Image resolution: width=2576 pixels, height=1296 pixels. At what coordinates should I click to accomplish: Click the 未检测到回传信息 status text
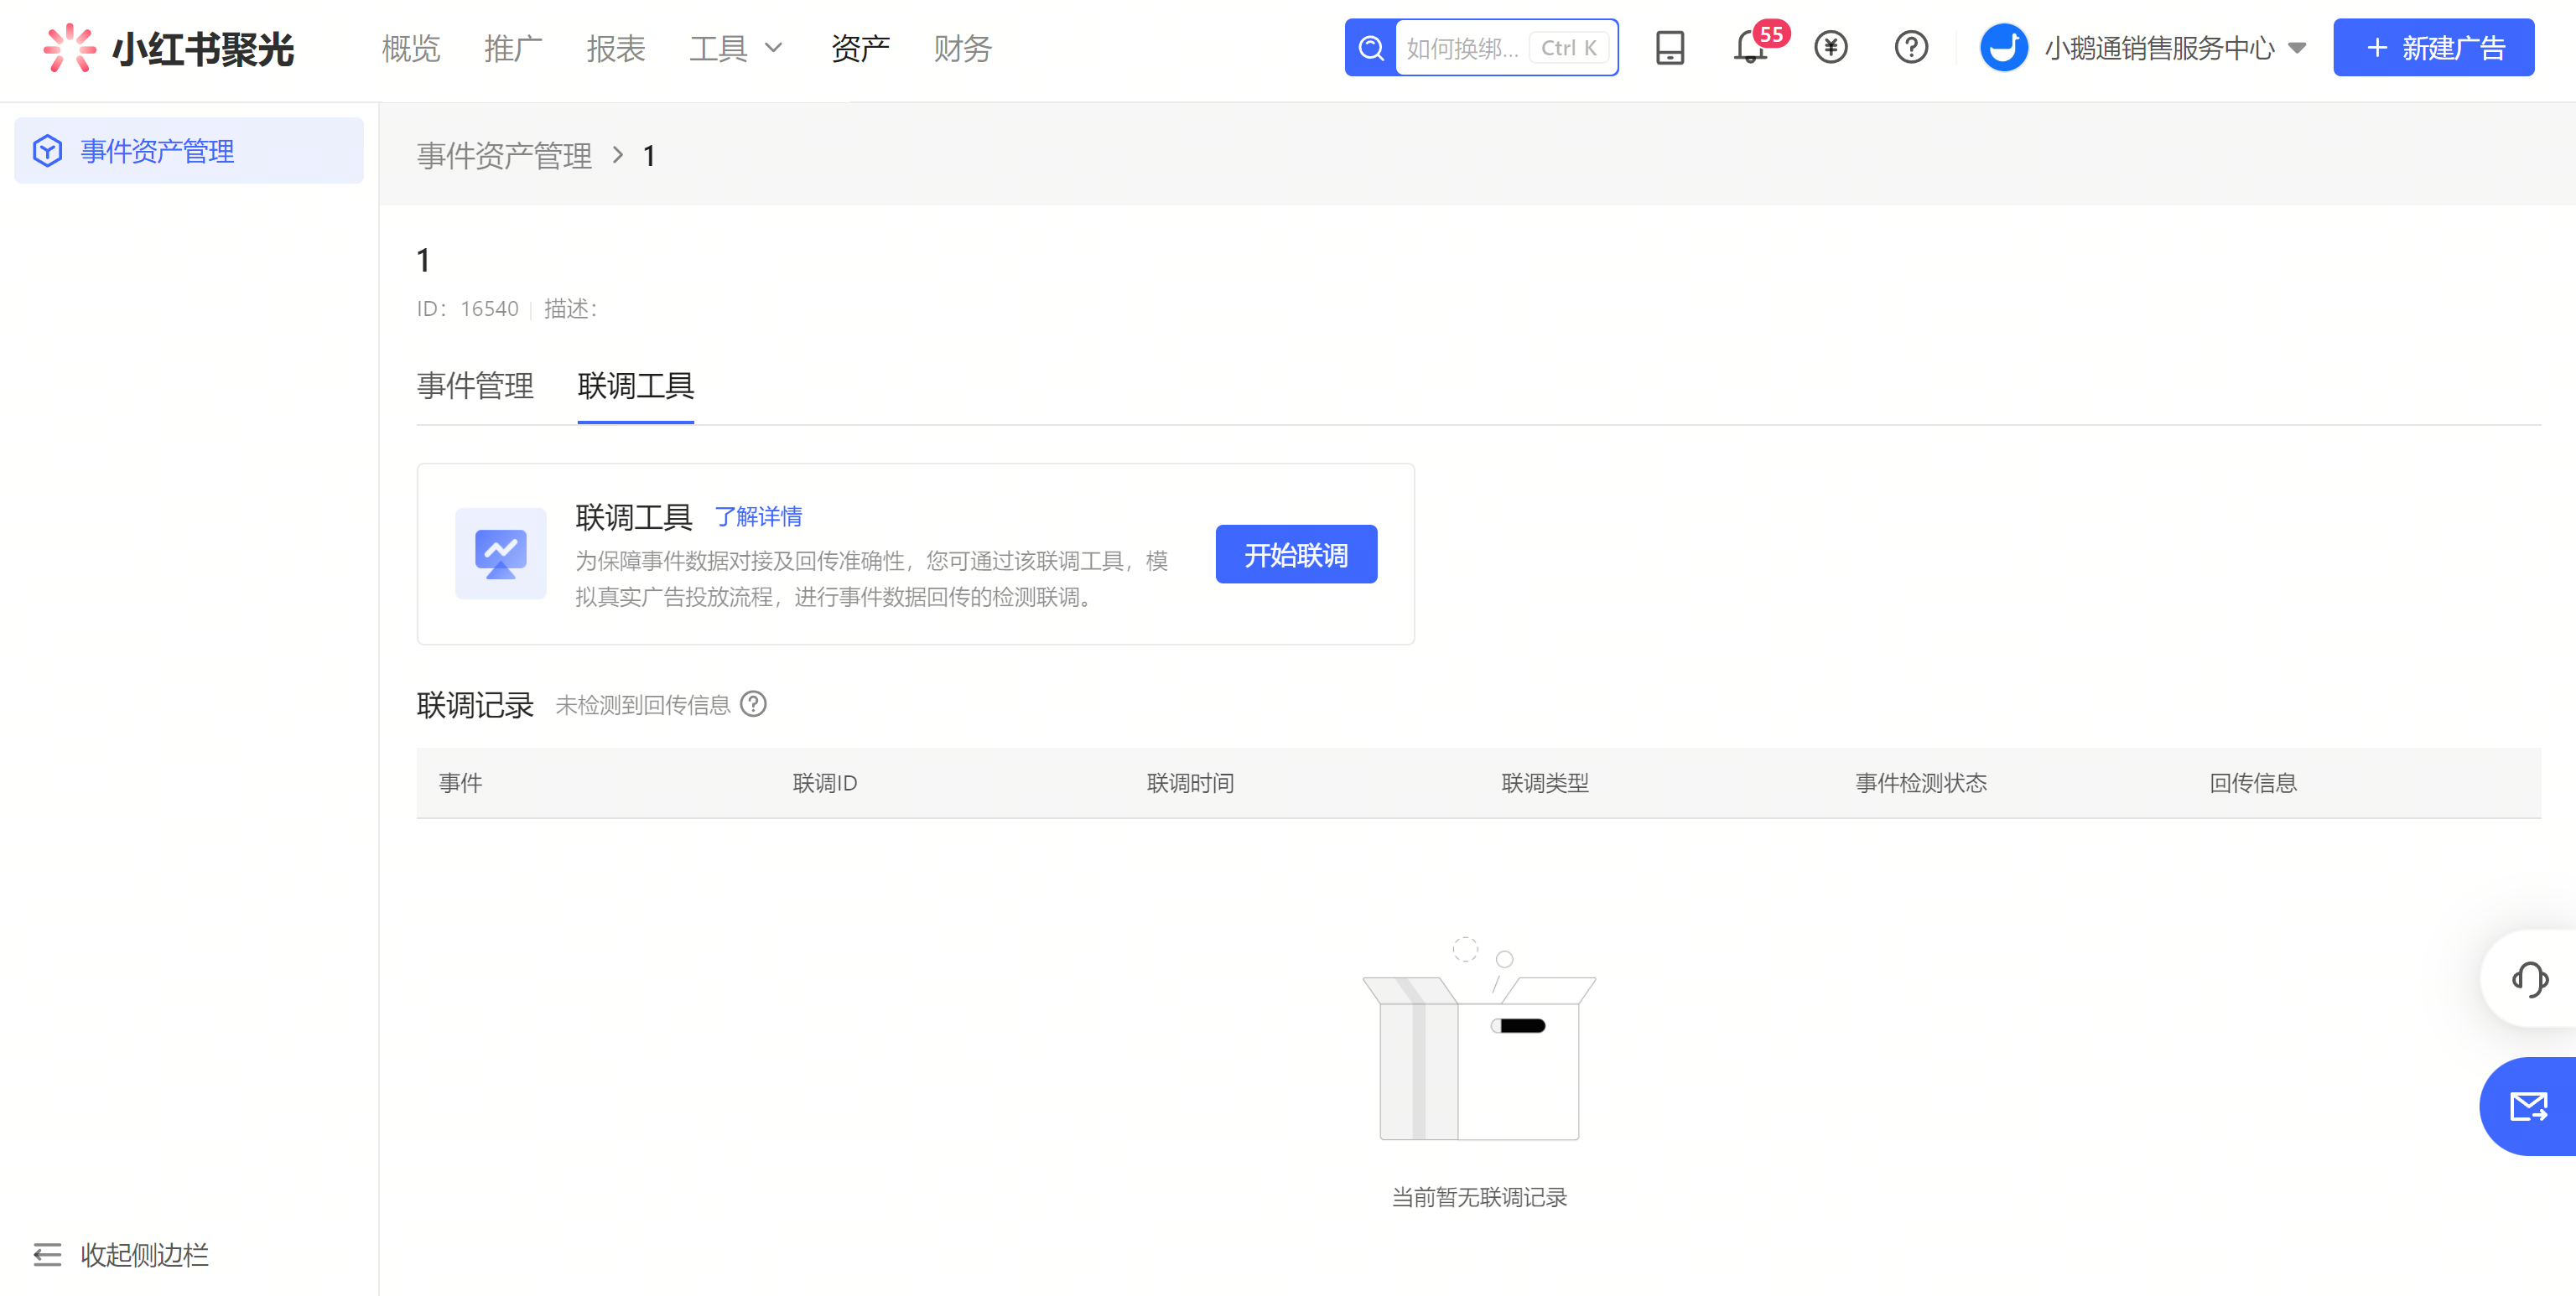643,704
